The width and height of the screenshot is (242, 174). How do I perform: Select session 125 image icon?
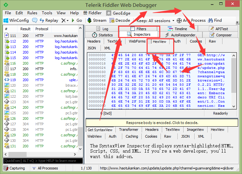(x=7, y=113)
